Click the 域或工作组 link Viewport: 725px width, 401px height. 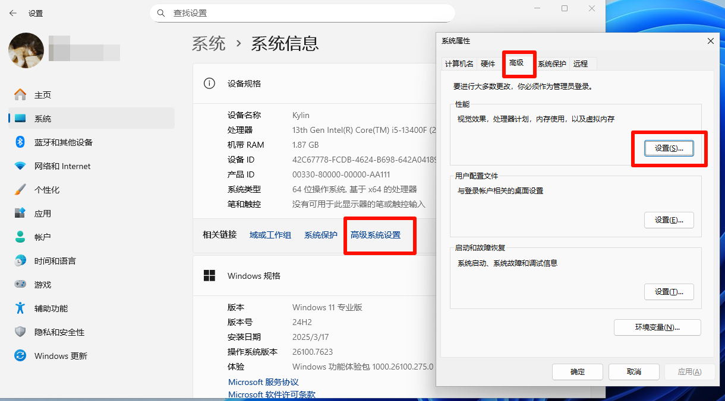(x=270, y=235)
